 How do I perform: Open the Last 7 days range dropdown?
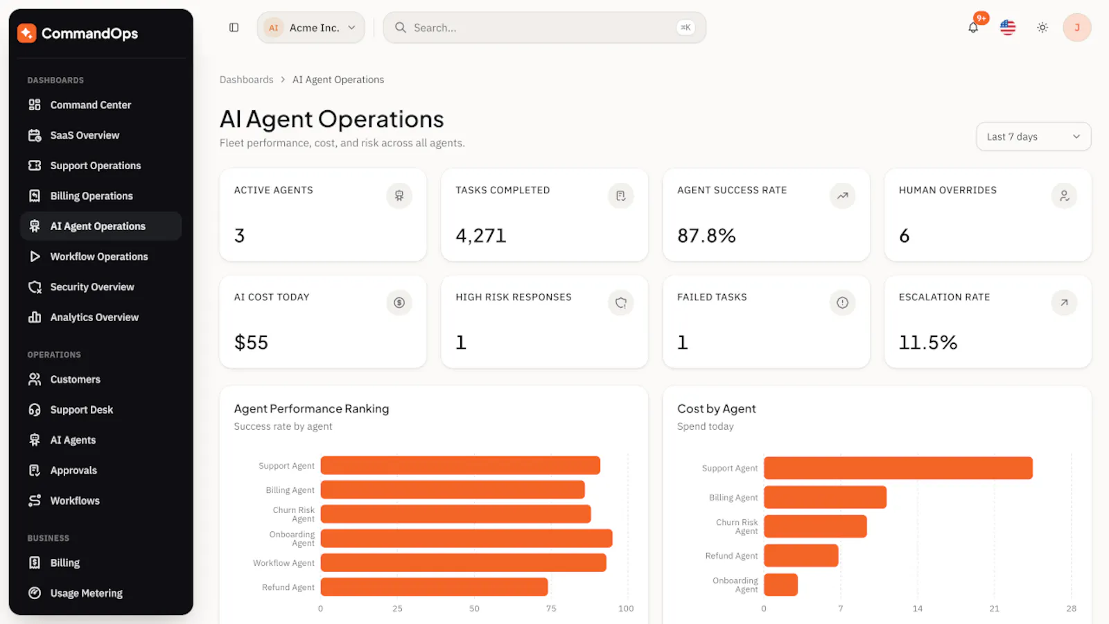[1033, 137]
